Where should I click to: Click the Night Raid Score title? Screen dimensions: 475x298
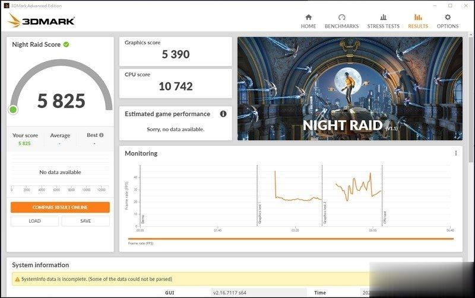coord(36,44)
